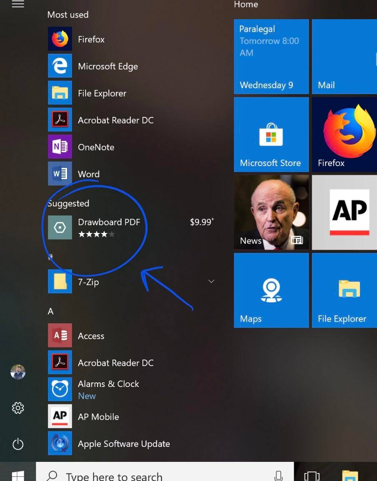Open OneNote
Viewport: 377px width, 481px height.
(x=96, y=147)
